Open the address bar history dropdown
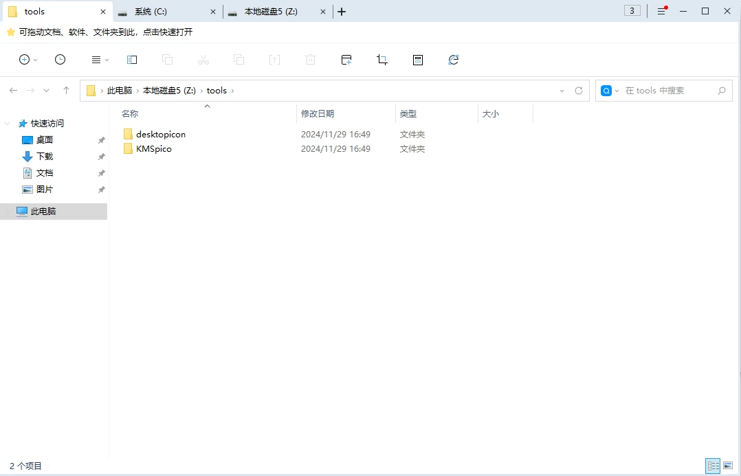 pos(561,90)
